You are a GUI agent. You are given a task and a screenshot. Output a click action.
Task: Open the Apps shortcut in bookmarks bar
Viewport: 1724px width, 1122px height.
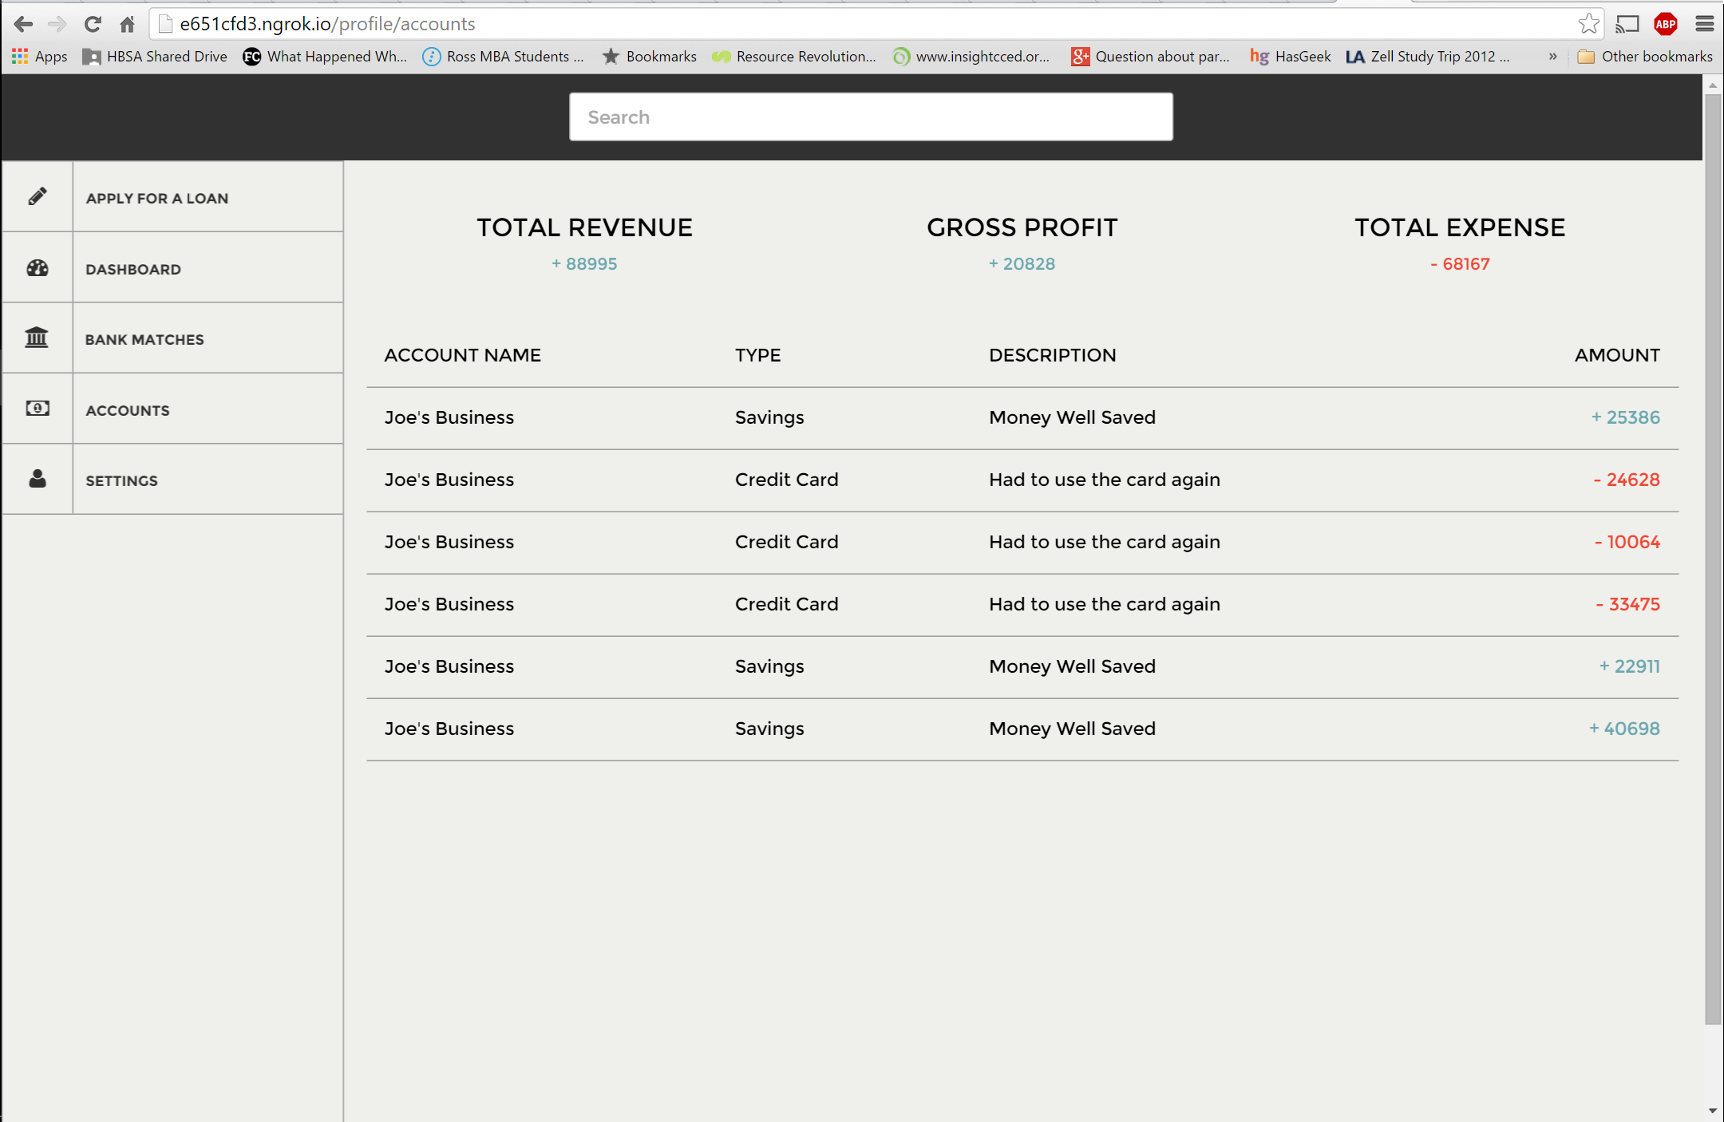40,57
